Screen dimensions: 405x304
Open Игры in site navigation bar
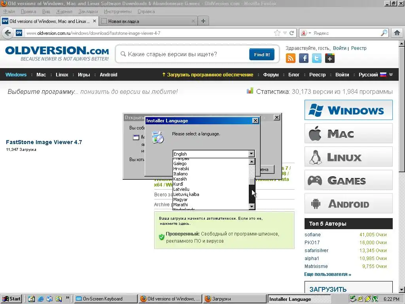click(x=84, y=75)
